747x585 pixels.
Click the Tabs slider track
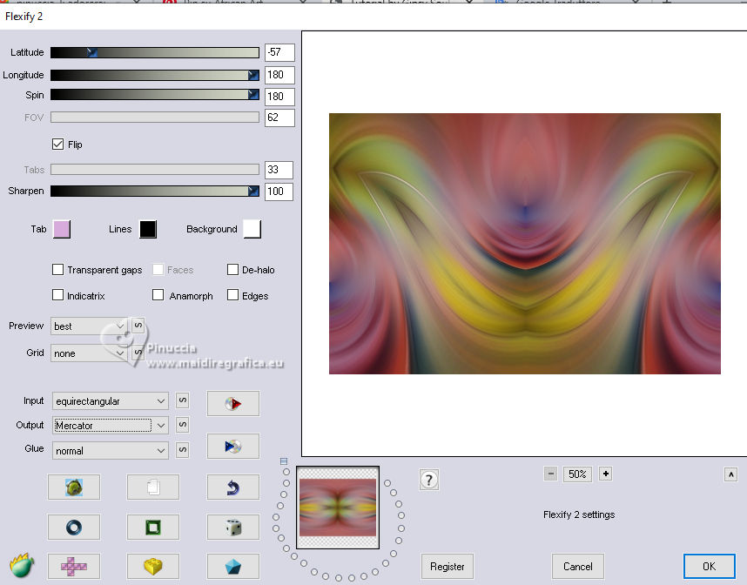(155, 169)
